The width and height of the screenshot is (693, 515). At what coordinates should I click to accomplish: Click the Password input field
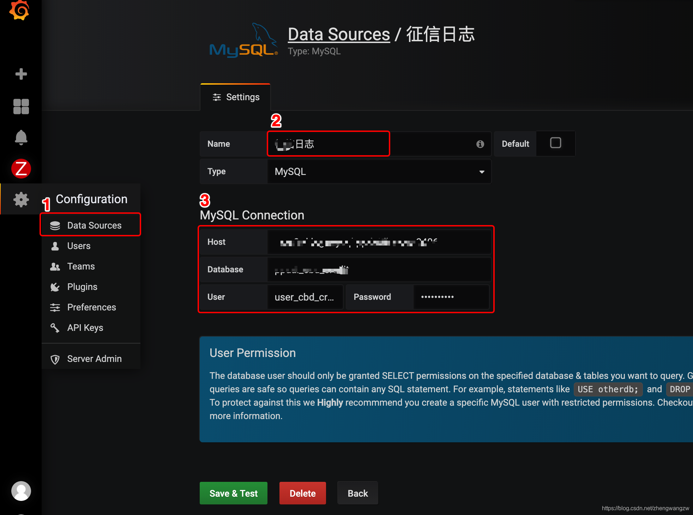451,297
